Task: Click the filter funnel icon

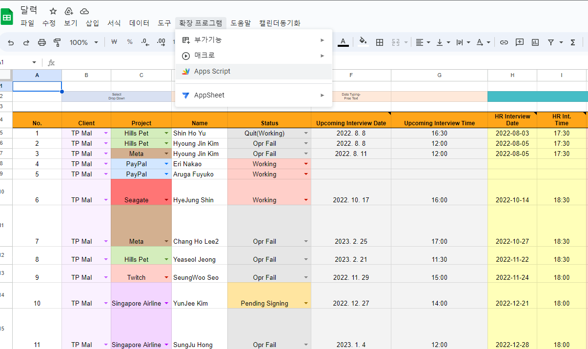Action: click(551, 42)
